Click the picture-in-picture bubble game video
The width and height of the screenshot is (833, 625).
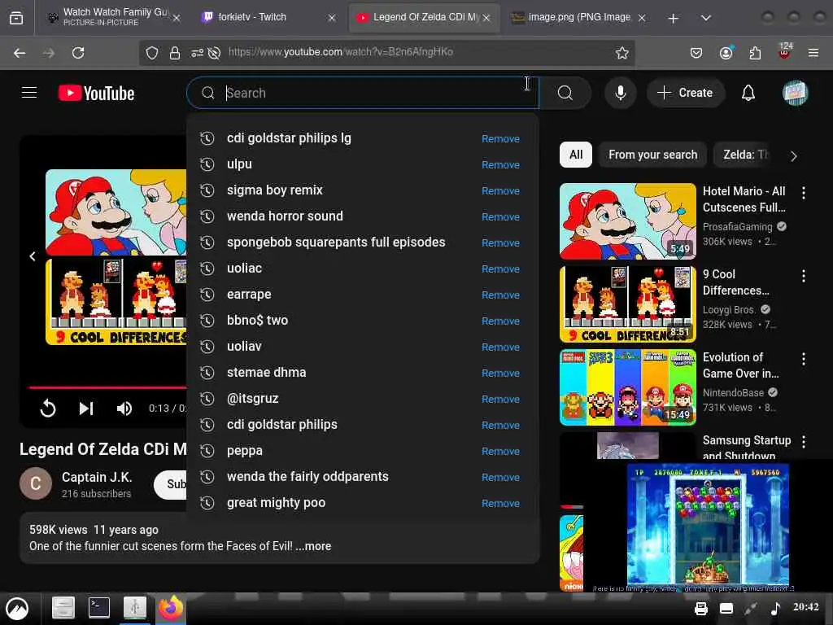[708, 526]
